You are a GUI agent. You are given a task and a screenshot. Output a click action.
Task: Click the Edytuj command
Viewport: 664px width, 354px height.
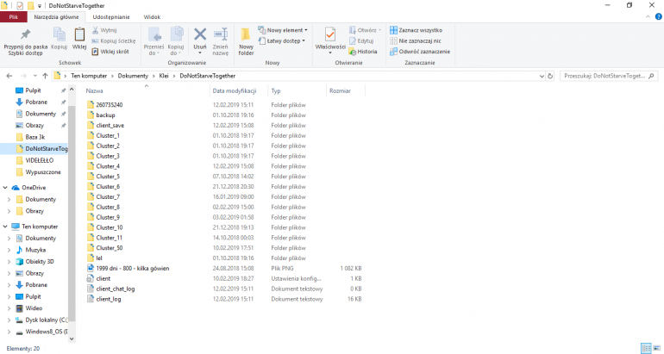[361, 40]
